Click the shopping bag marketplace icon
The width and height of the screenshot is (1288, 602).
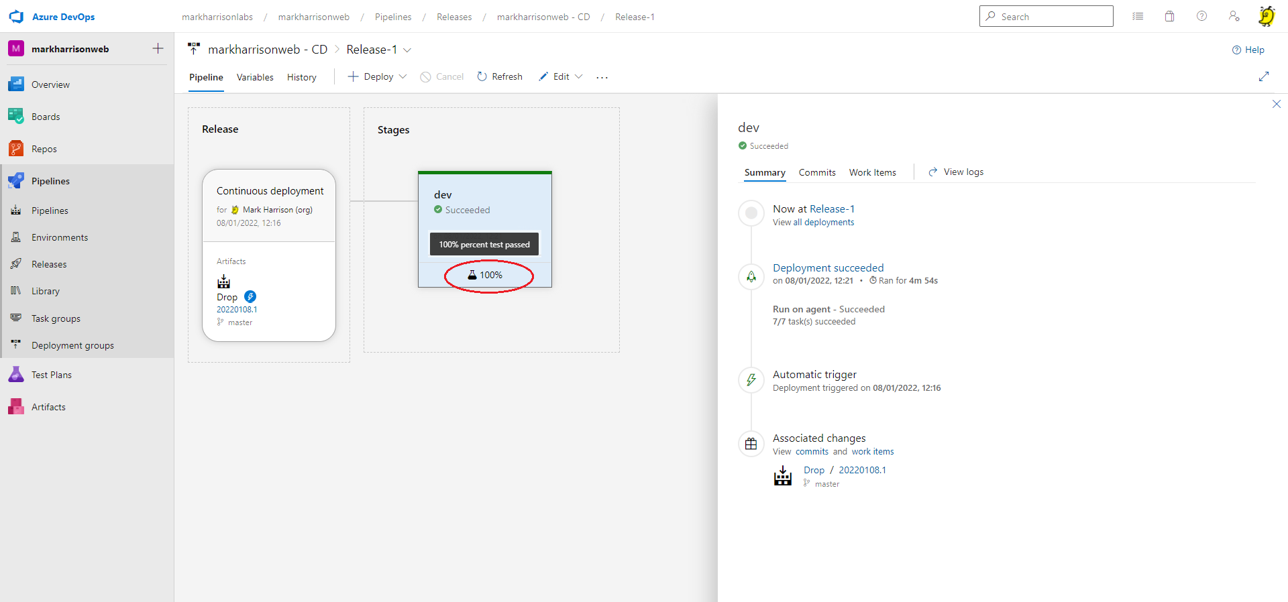pyautogui.click(x=1169, y=17)
